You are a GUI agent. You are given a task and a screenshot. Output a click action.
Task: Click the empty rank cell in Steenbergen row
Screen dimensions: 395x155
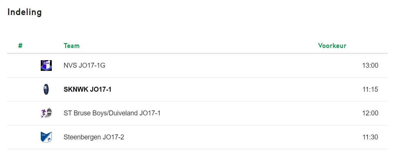coord(20,137)
